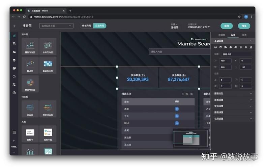This screenshot has height=168, width=265.
Task: Add the 散点图 scatter chart component
Action: coord(30,65)
